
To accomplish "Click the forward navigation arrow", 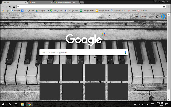I will tap(6, 7).
